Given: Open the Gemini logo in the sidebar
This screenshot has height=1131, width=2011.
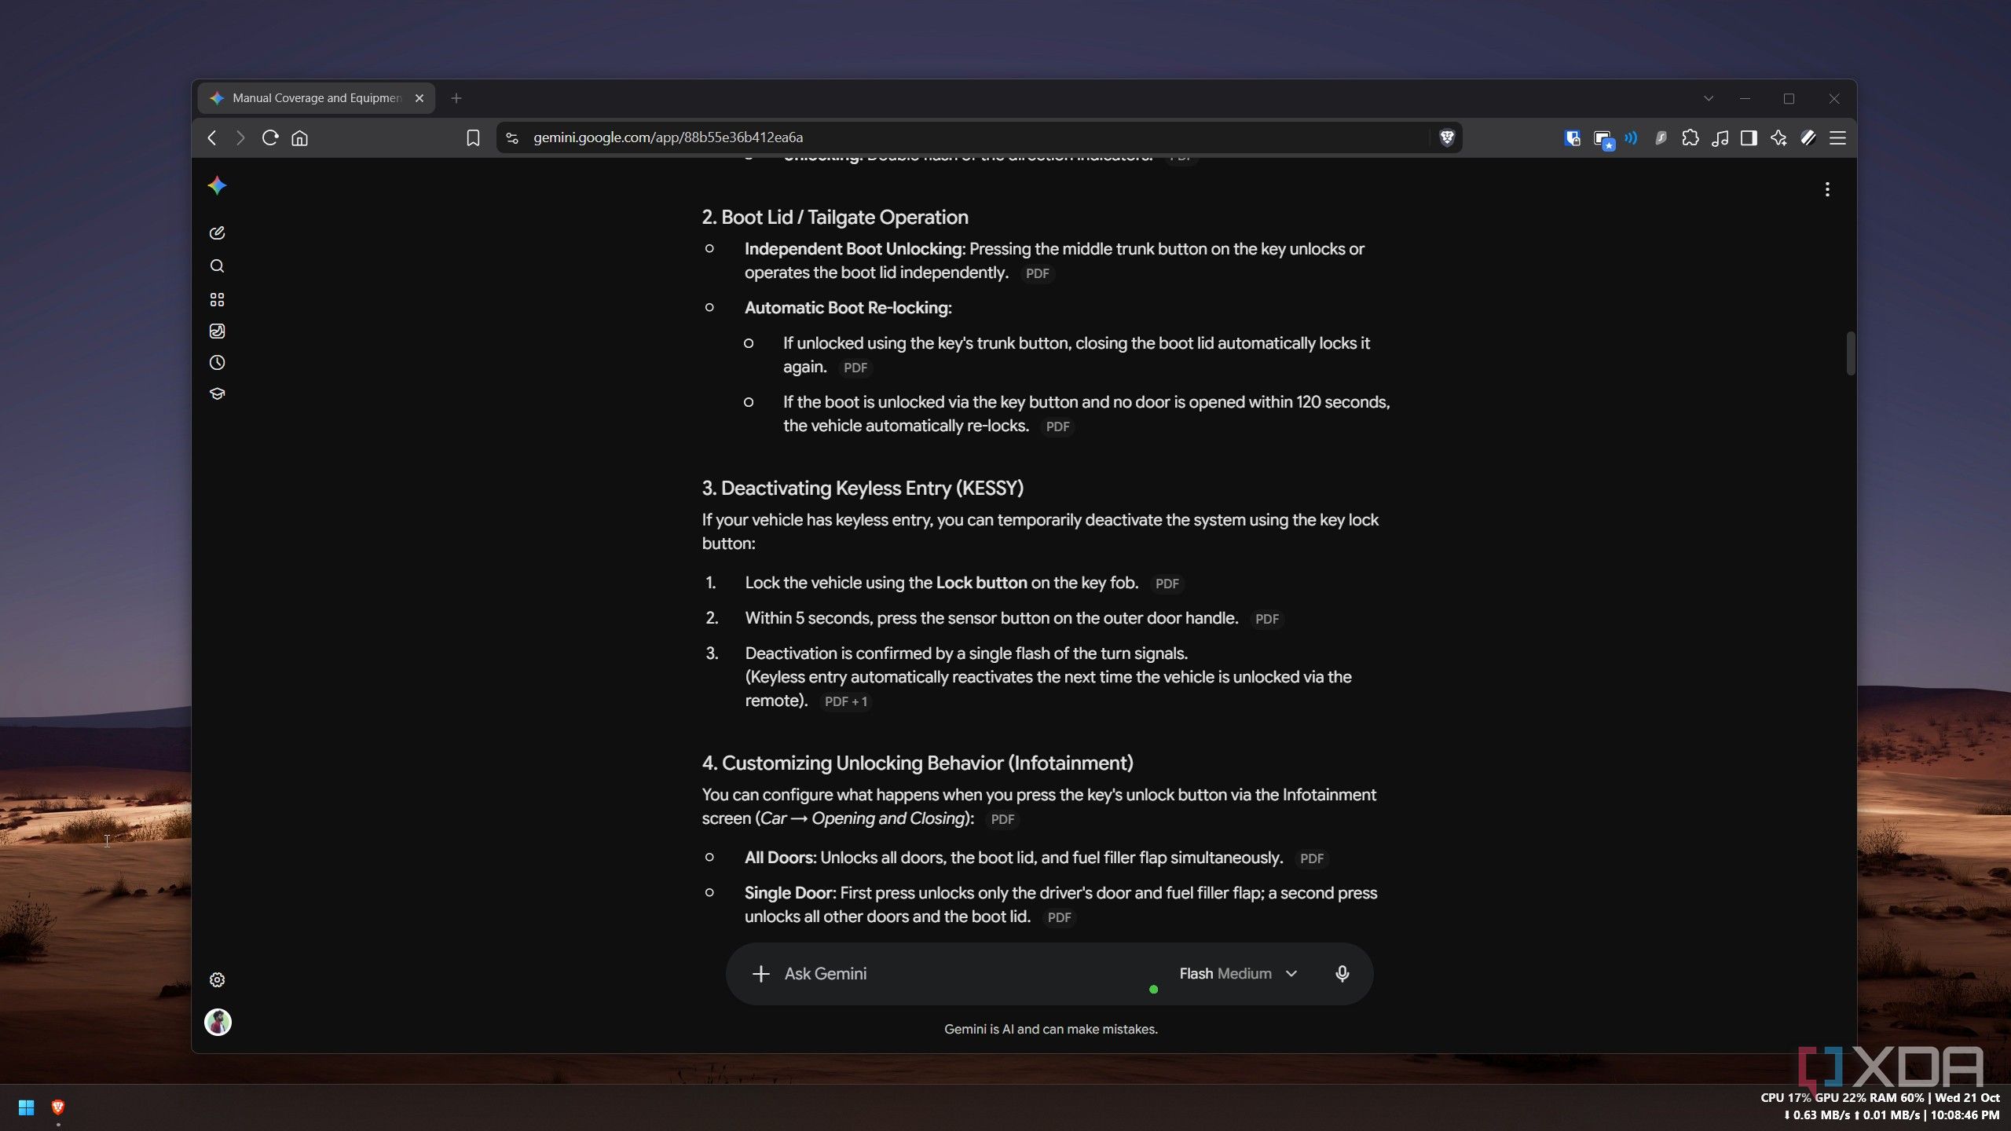Looking at the screenshot, I should 217,186.
